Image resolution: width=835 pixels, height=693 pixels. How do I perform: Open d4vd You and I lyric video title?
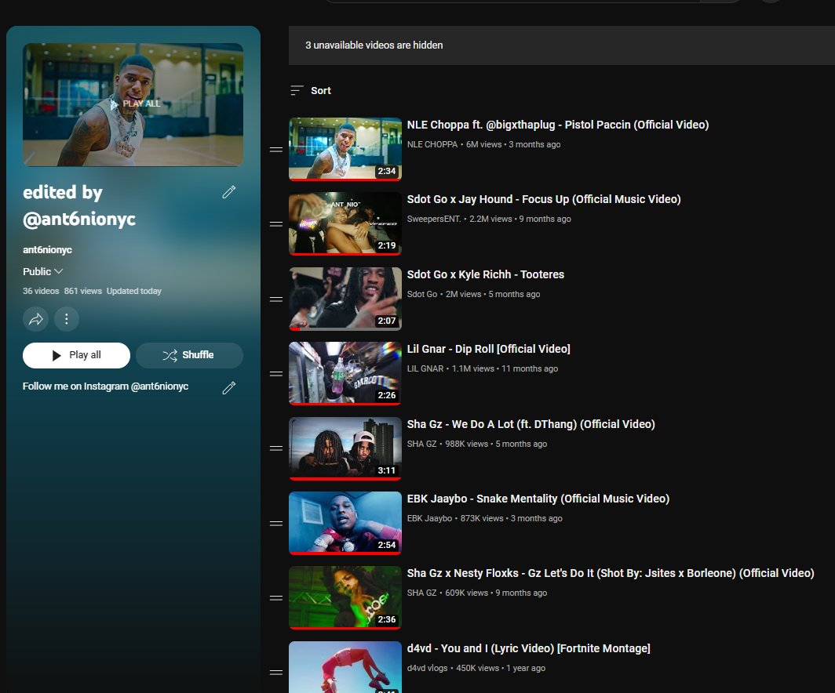528,648
